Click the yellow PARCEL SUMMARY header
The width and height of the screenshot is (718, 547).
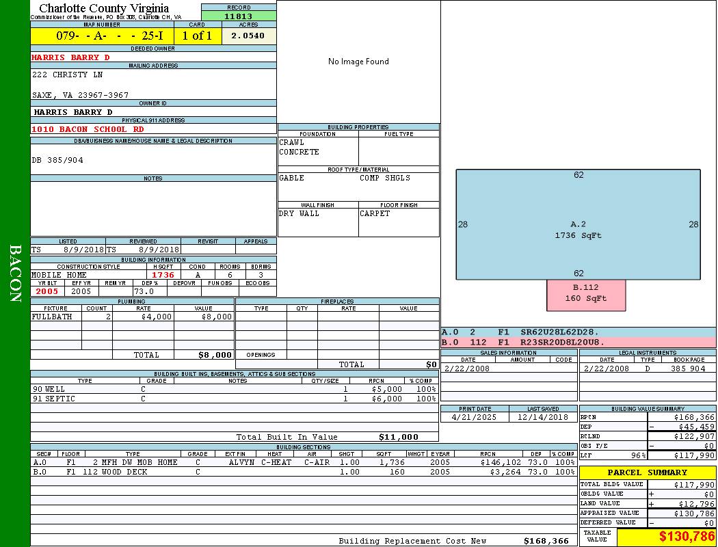click(x=647, y=472)
